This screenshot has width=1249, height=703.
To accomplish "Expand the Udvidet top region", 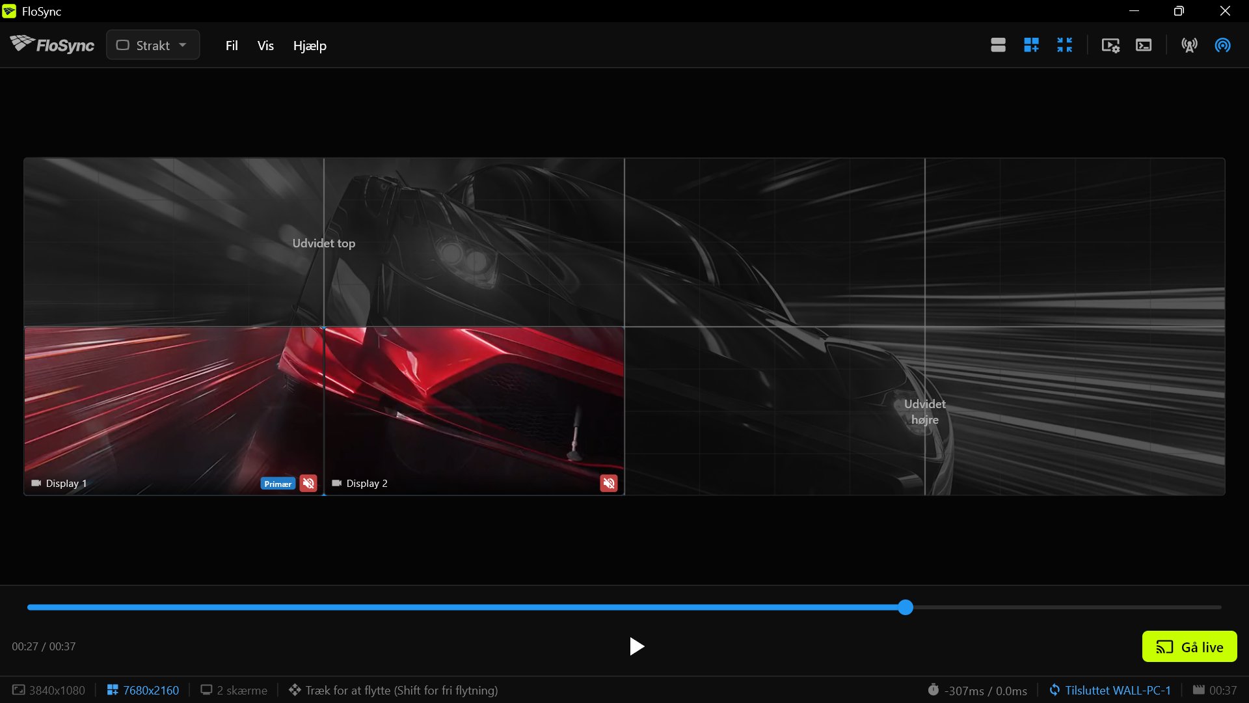I will tap(323, 243).
